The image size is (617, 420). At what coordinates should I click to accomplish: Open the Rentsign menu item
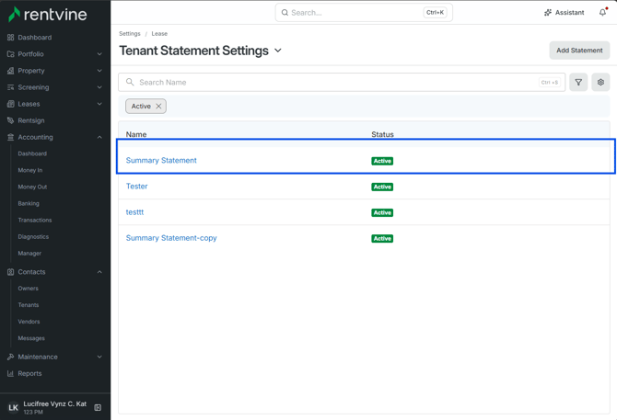coord(31,120)
